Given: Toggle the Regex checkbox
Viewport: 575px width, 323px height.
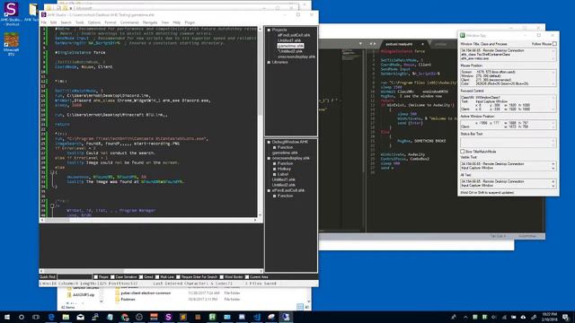Looking at the screenshot, I should coord(96,277).
